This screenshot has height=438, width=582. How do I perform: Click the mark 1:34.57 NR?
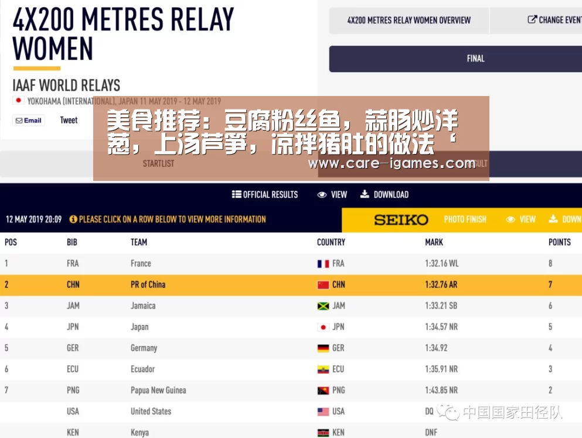click(441, 327)
